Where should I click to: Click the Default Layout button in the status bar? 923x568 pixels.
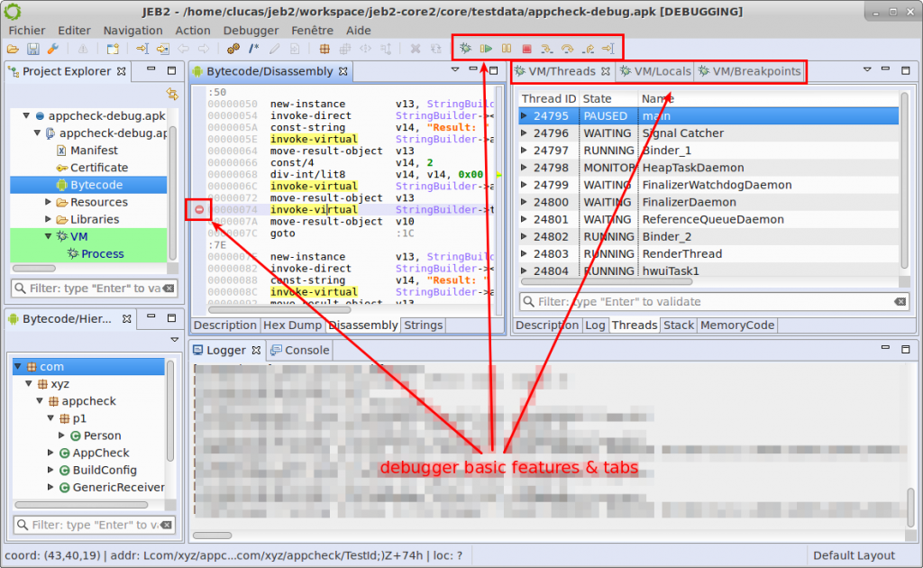853,555
